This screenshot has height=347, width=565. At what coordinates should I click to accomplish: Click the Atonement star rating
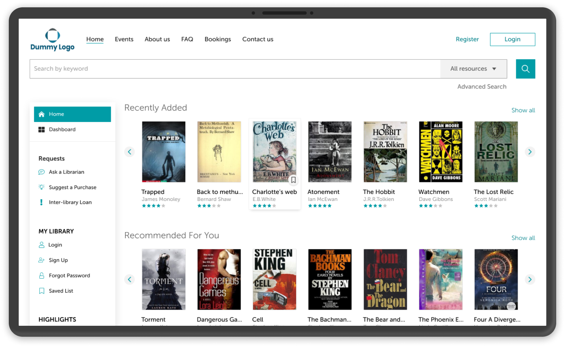tap(320, 206)
